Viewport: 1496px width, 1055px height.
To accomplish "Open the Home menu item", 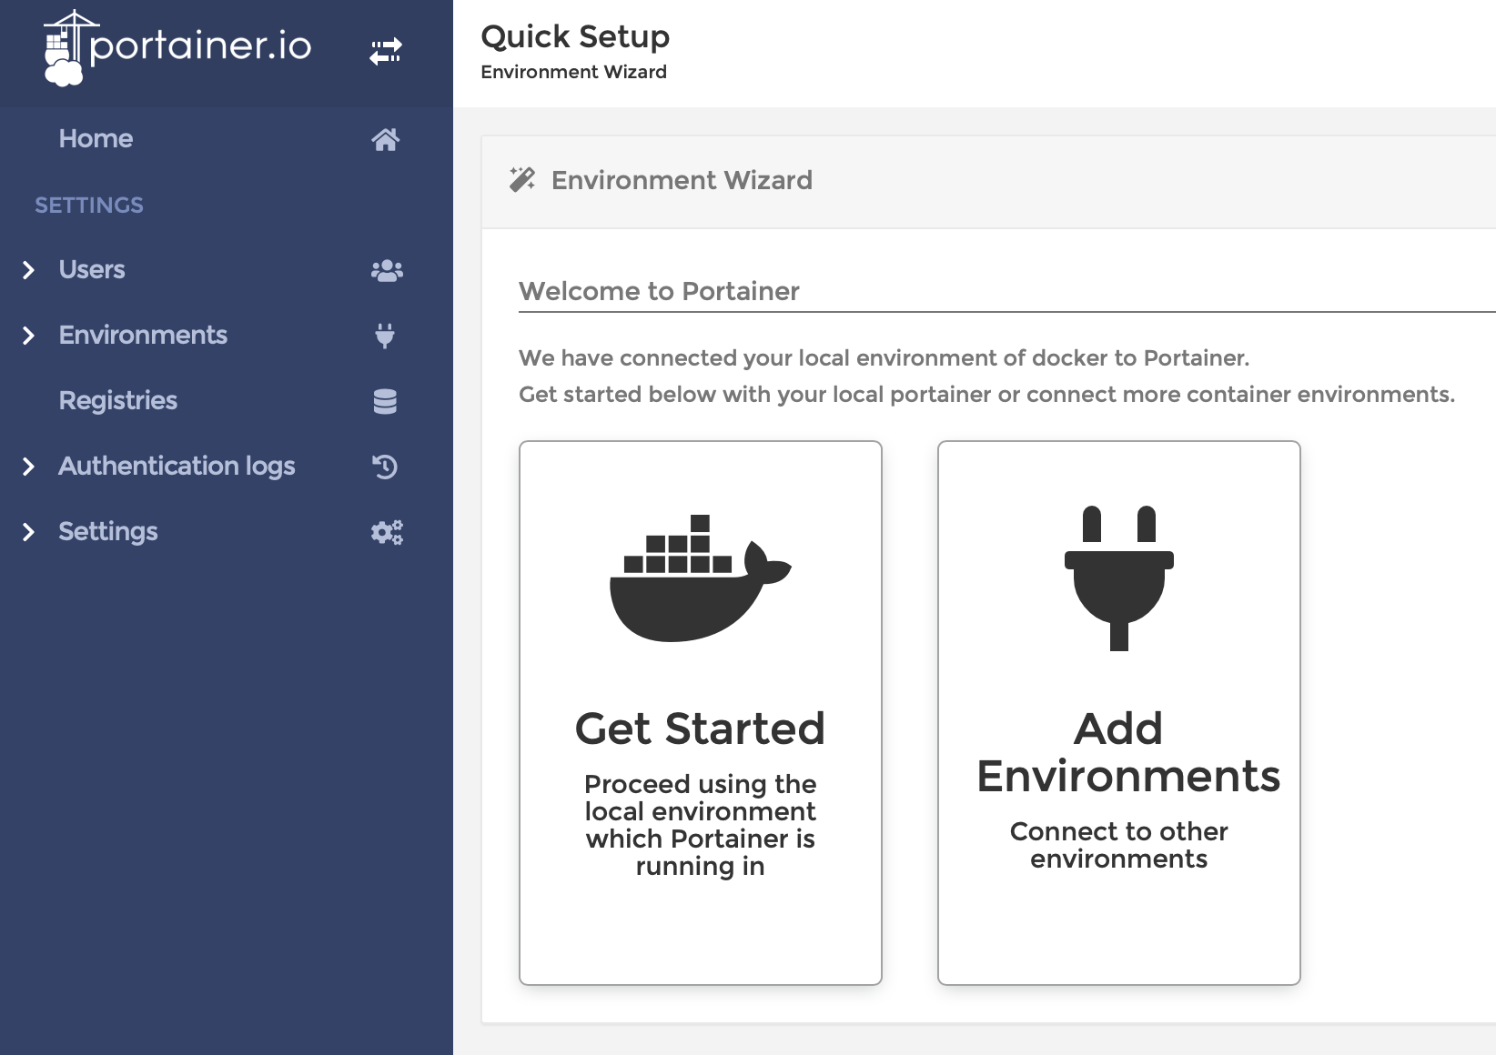I will tap(96, 138).
